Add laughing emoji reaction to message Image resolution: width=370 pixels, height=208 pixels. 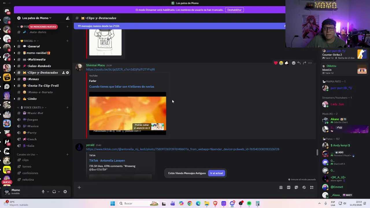pyautogui.click(x=281, y=63)
